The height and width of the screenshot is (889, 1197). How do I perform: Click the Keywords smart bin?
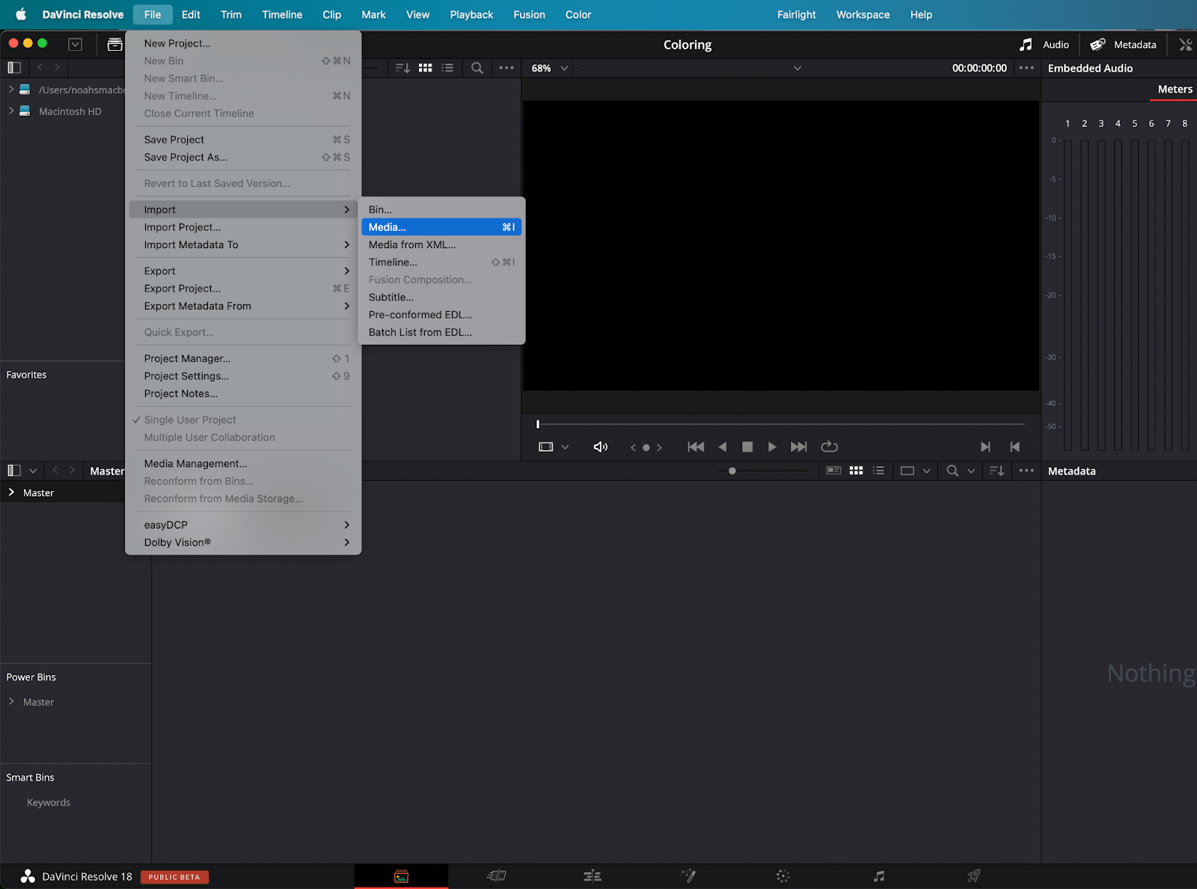(x=49, y=802)
